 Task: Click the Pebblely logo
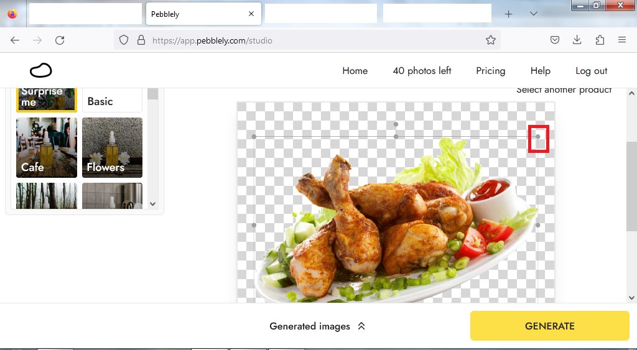[40, 70]
